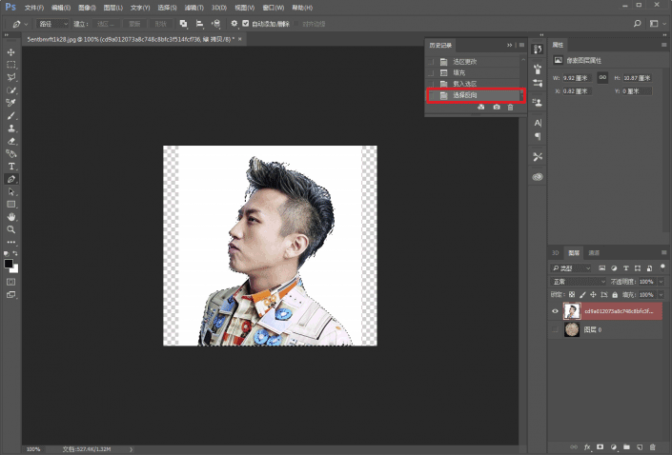Open fill slider dropdown arrow
This screenshot has width=672, height=455.
pyautogui.click(x=661, y=294)
